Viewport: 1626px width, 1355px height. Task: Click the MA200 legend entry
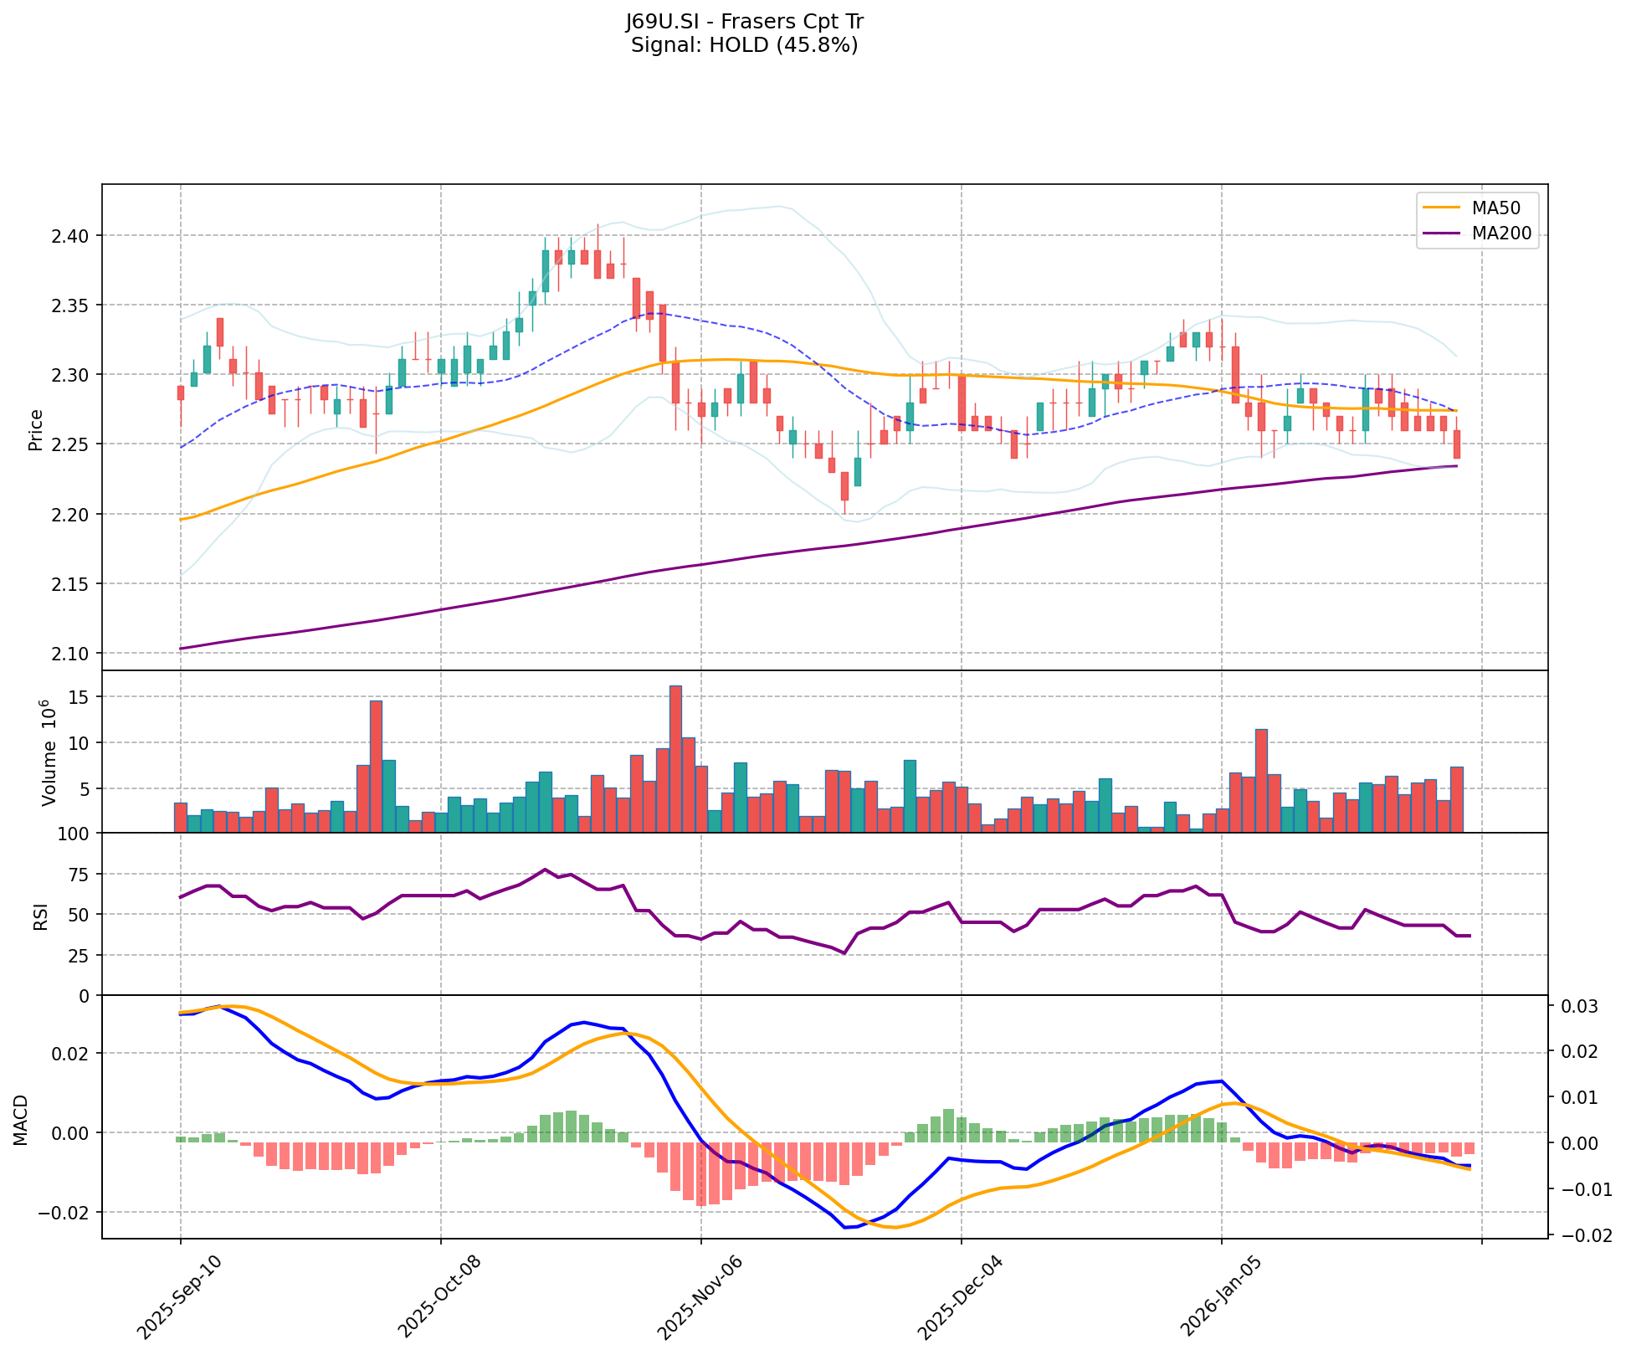click(x=1500, y=234)
